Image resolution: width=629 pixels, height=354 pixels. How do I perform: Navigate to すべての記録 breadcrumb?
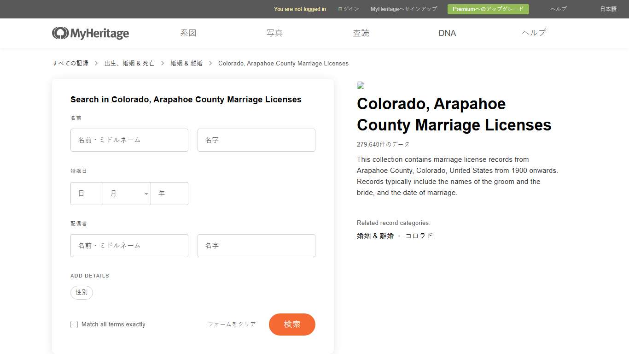click(70, 63)
